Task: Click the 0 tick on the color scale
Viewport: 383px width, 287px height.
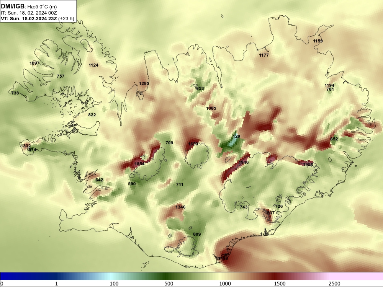Action: (2, 284)
